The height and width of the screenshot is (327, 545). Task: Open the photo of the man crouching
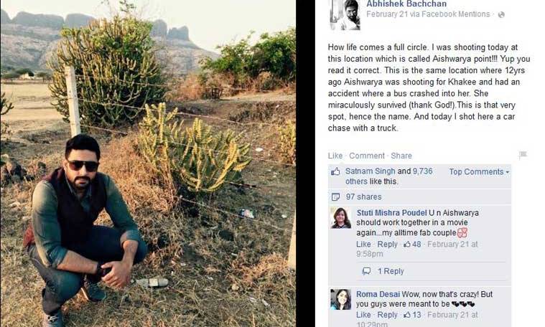[x=147, y=163]
